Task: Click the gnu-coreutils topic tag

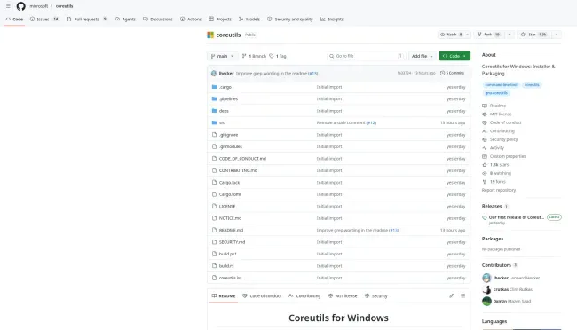Action: [496, 93]
